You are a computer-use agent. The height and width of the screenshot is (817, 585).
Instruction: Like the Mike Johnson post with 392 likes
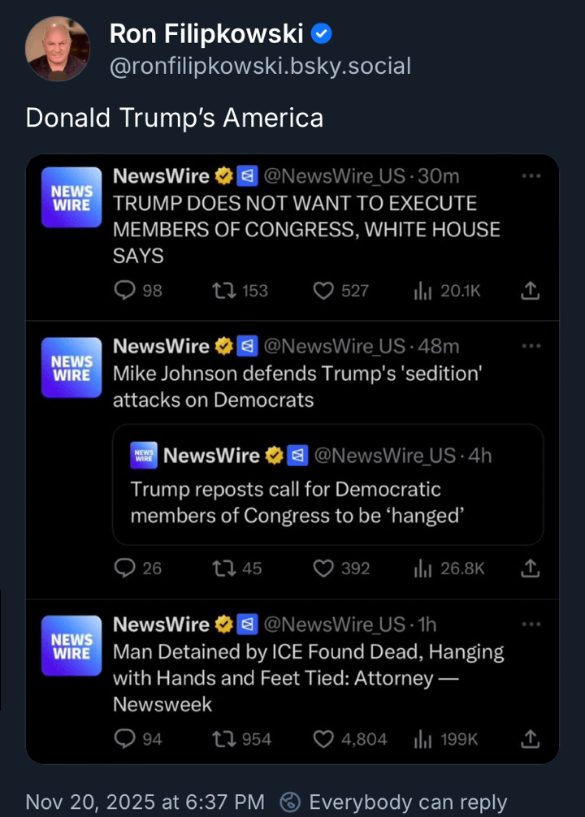tap(323, 568)
